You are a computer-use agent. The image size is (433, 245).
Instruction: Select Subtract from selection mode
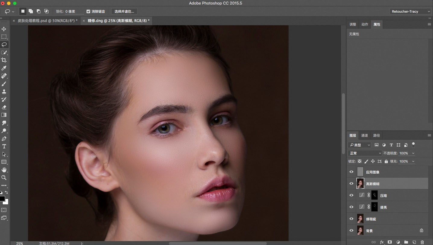(x=39, y=11)
